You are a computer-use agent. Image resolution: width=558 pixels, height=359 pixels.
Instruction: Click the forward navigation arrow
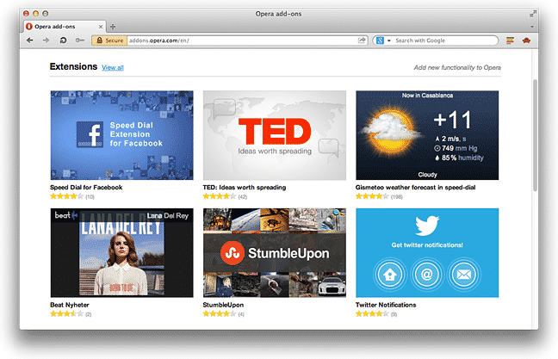(46, 40)
